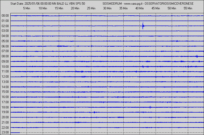Click the noise burst near 15 minutes on 06:00 trace
Viewport: 204px width, 135px height.
(62, 46)
